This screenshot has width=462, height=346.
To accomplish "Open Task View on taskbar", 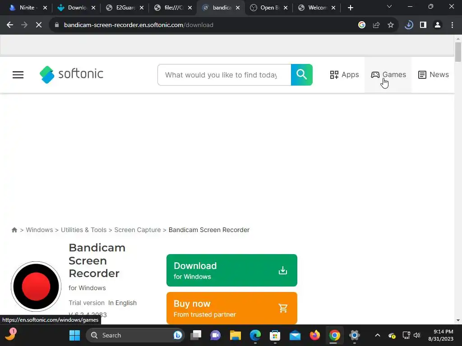I will (196, 335).
